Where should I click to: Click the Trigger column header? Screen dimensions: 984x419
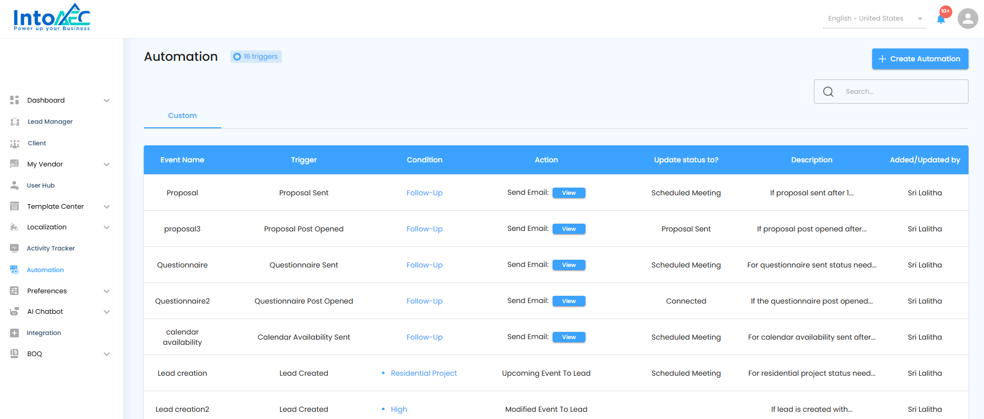304,160
